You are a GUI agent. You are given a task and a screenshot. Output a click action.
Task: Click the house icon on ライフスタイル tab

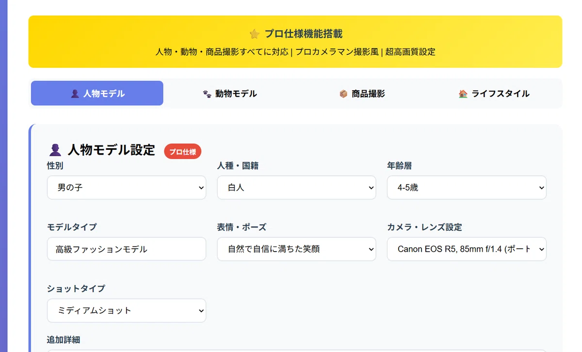(463, 94)
